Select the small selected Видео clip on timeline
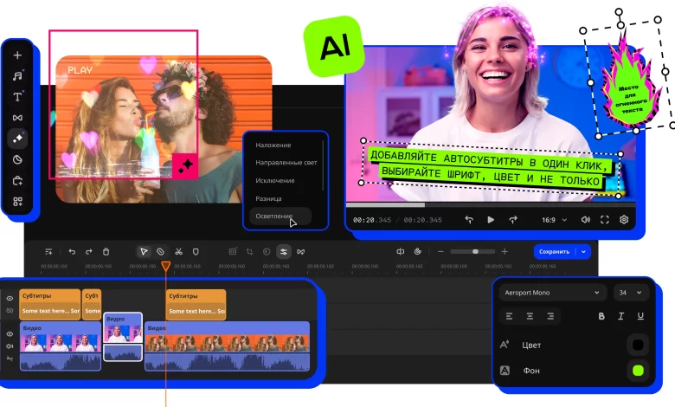Image resolution: width=675 pixels, height=407 pixels. point(123,336)
